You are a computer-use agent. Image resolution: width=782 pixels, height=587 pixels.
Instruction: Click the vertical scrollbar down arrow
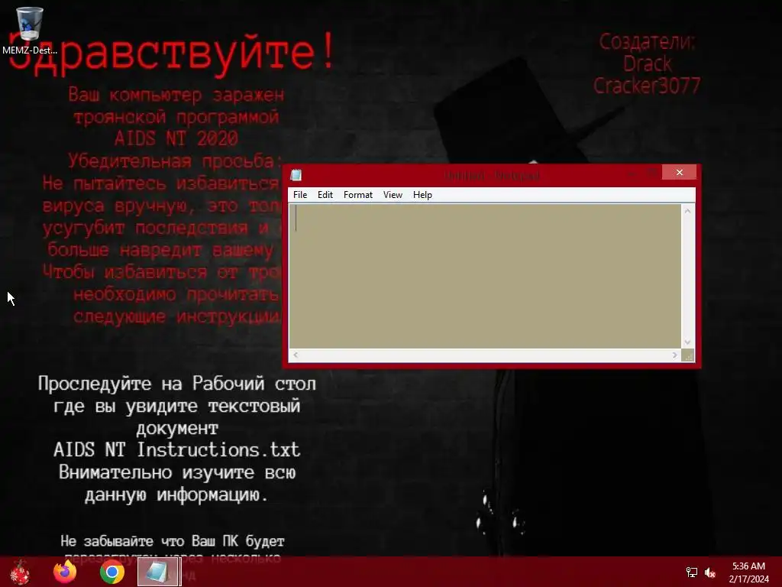tap(688, 342)
